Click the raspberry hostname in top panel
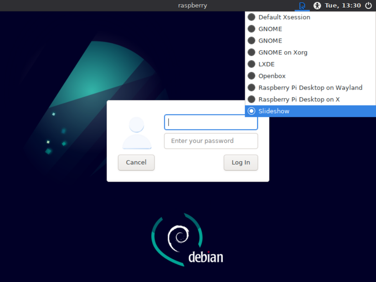Screen dimensions: 376x282 point(192,6)
